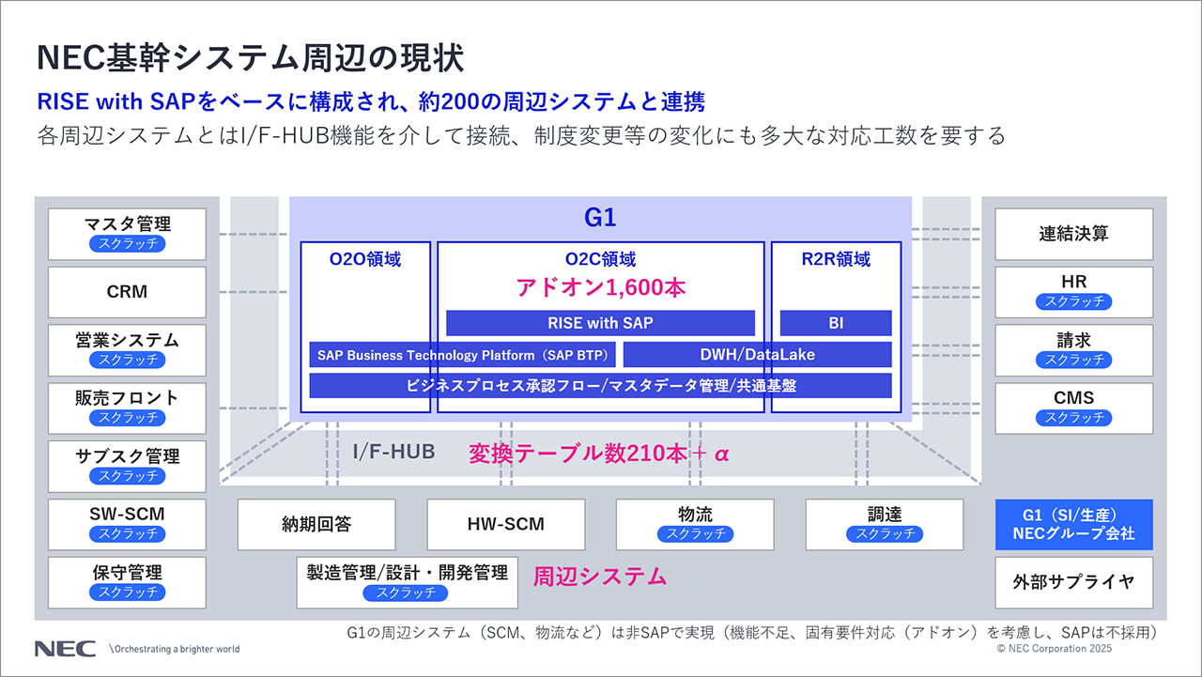The height and width of the screenshot is (677, 1202).
Task: Click the RISE with SAP bar
Action: (x=600, y=323)
